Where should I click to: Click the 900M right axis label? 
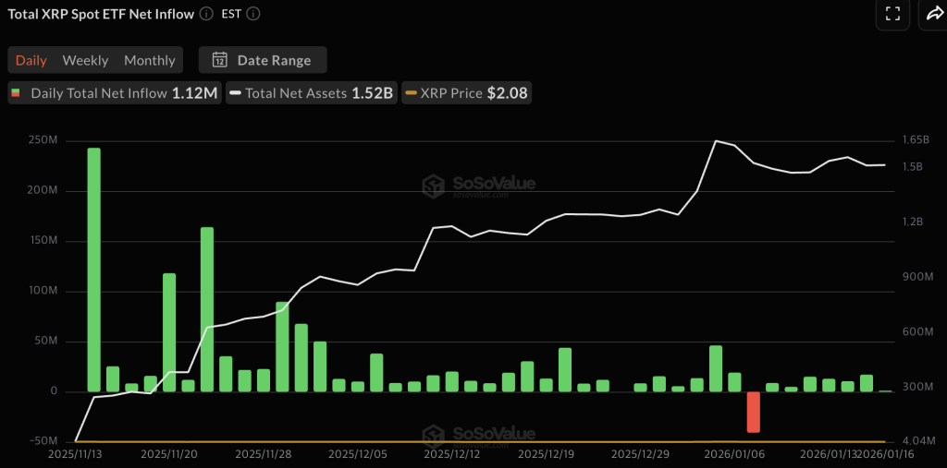(916, 277)
